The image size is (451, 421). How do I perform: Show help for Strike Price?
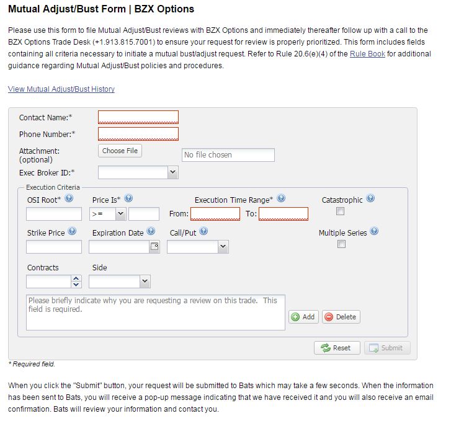[x=72, y=231]
